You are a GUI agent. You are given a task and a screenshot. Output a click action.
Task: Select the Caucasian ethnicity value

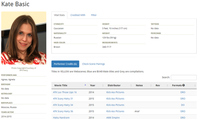point(59,28)
